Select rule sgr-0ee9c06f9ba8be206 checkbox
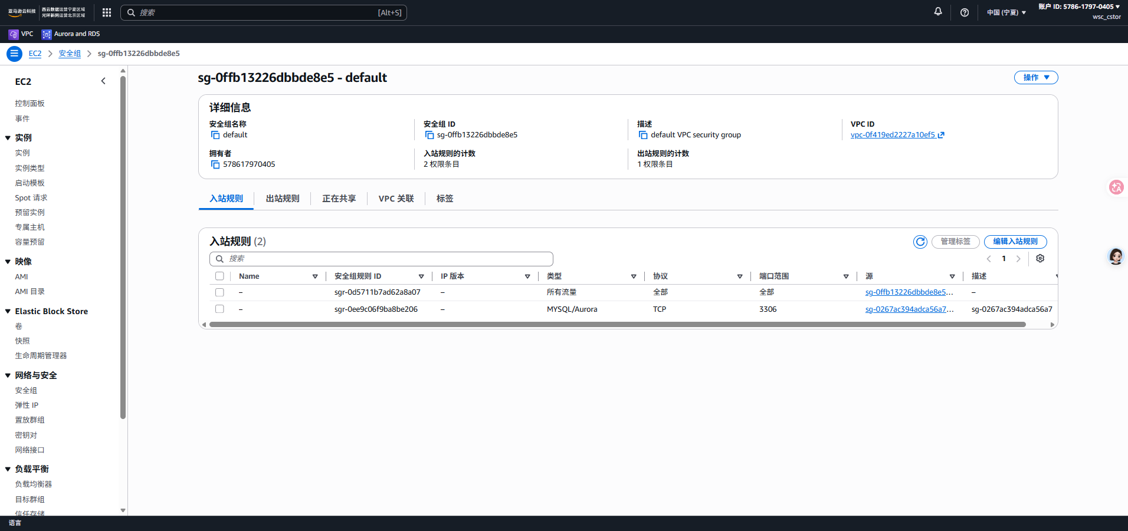1128x531 pixels. pyautogui.click(x=219, y=309)
